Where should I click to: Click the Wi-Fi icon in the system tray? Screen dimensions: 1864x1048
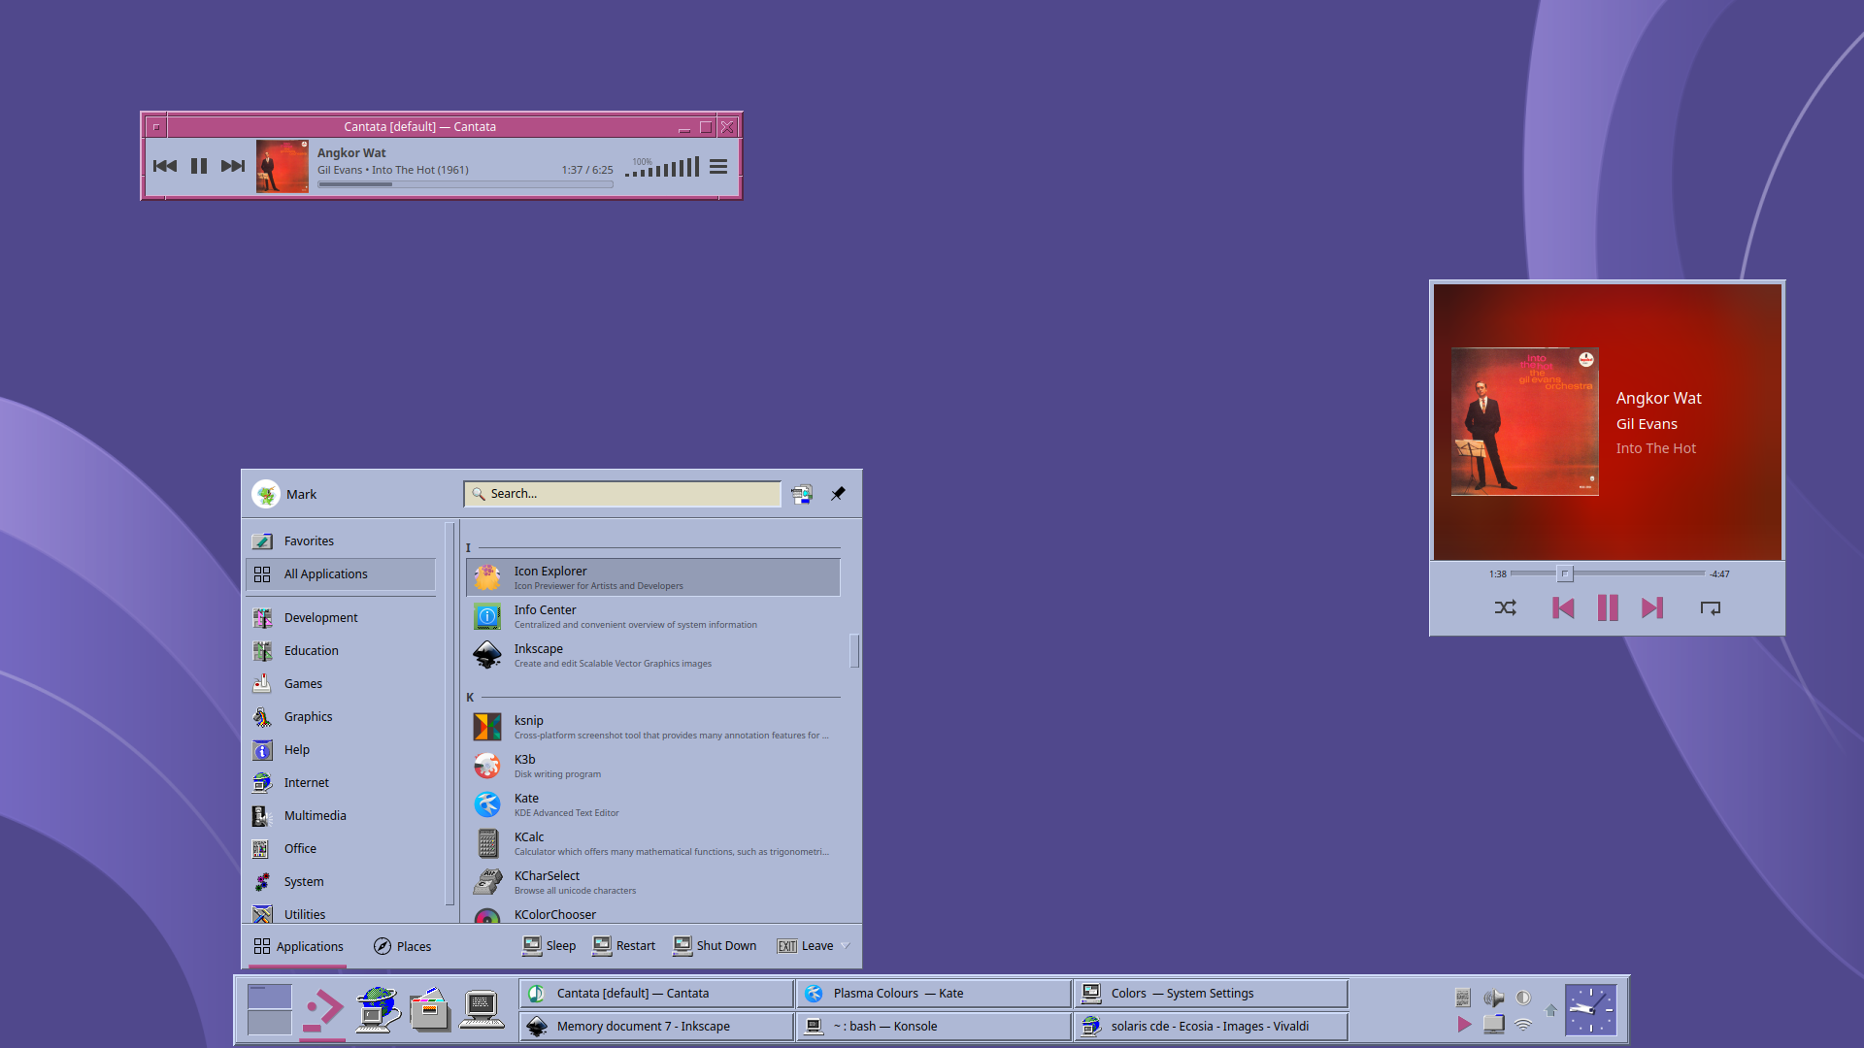(1523, 1022)
